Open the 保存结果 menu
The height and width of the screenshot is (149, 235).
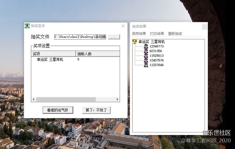pyautogui.click(x=139, y=34)
